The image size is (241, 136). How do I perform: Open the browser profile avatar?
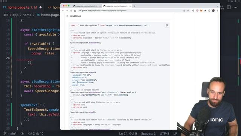[214, 11]
